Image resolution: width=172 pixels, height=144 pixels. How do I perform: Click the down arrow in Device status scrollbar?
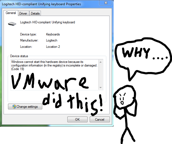coord(100,88)
